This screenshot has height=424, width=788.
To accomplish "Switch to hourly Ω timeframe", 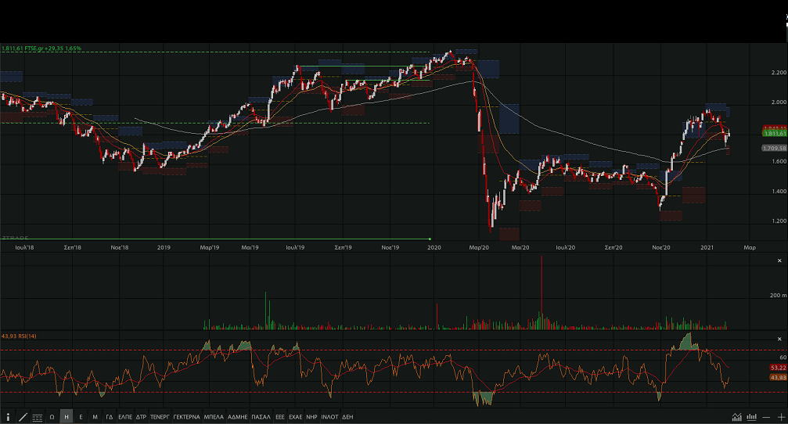I will point(52,417).
